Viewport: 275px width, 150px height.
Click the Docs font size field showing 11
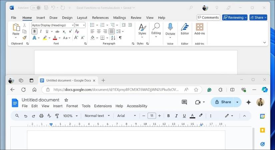[x=152, y=116]
